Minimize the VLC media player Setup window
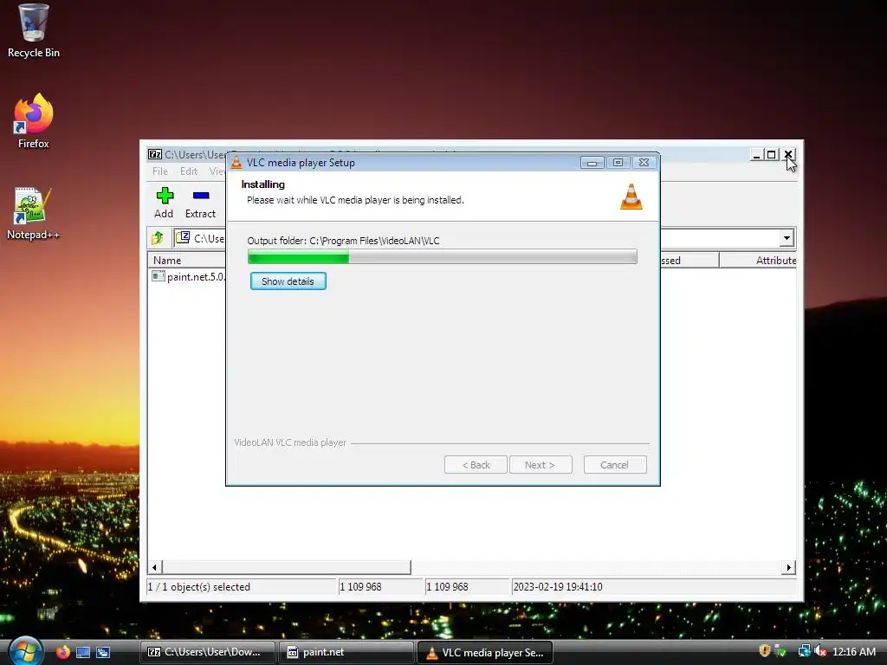The height and width of the screenshot is (665, 887). coord(592,162)
